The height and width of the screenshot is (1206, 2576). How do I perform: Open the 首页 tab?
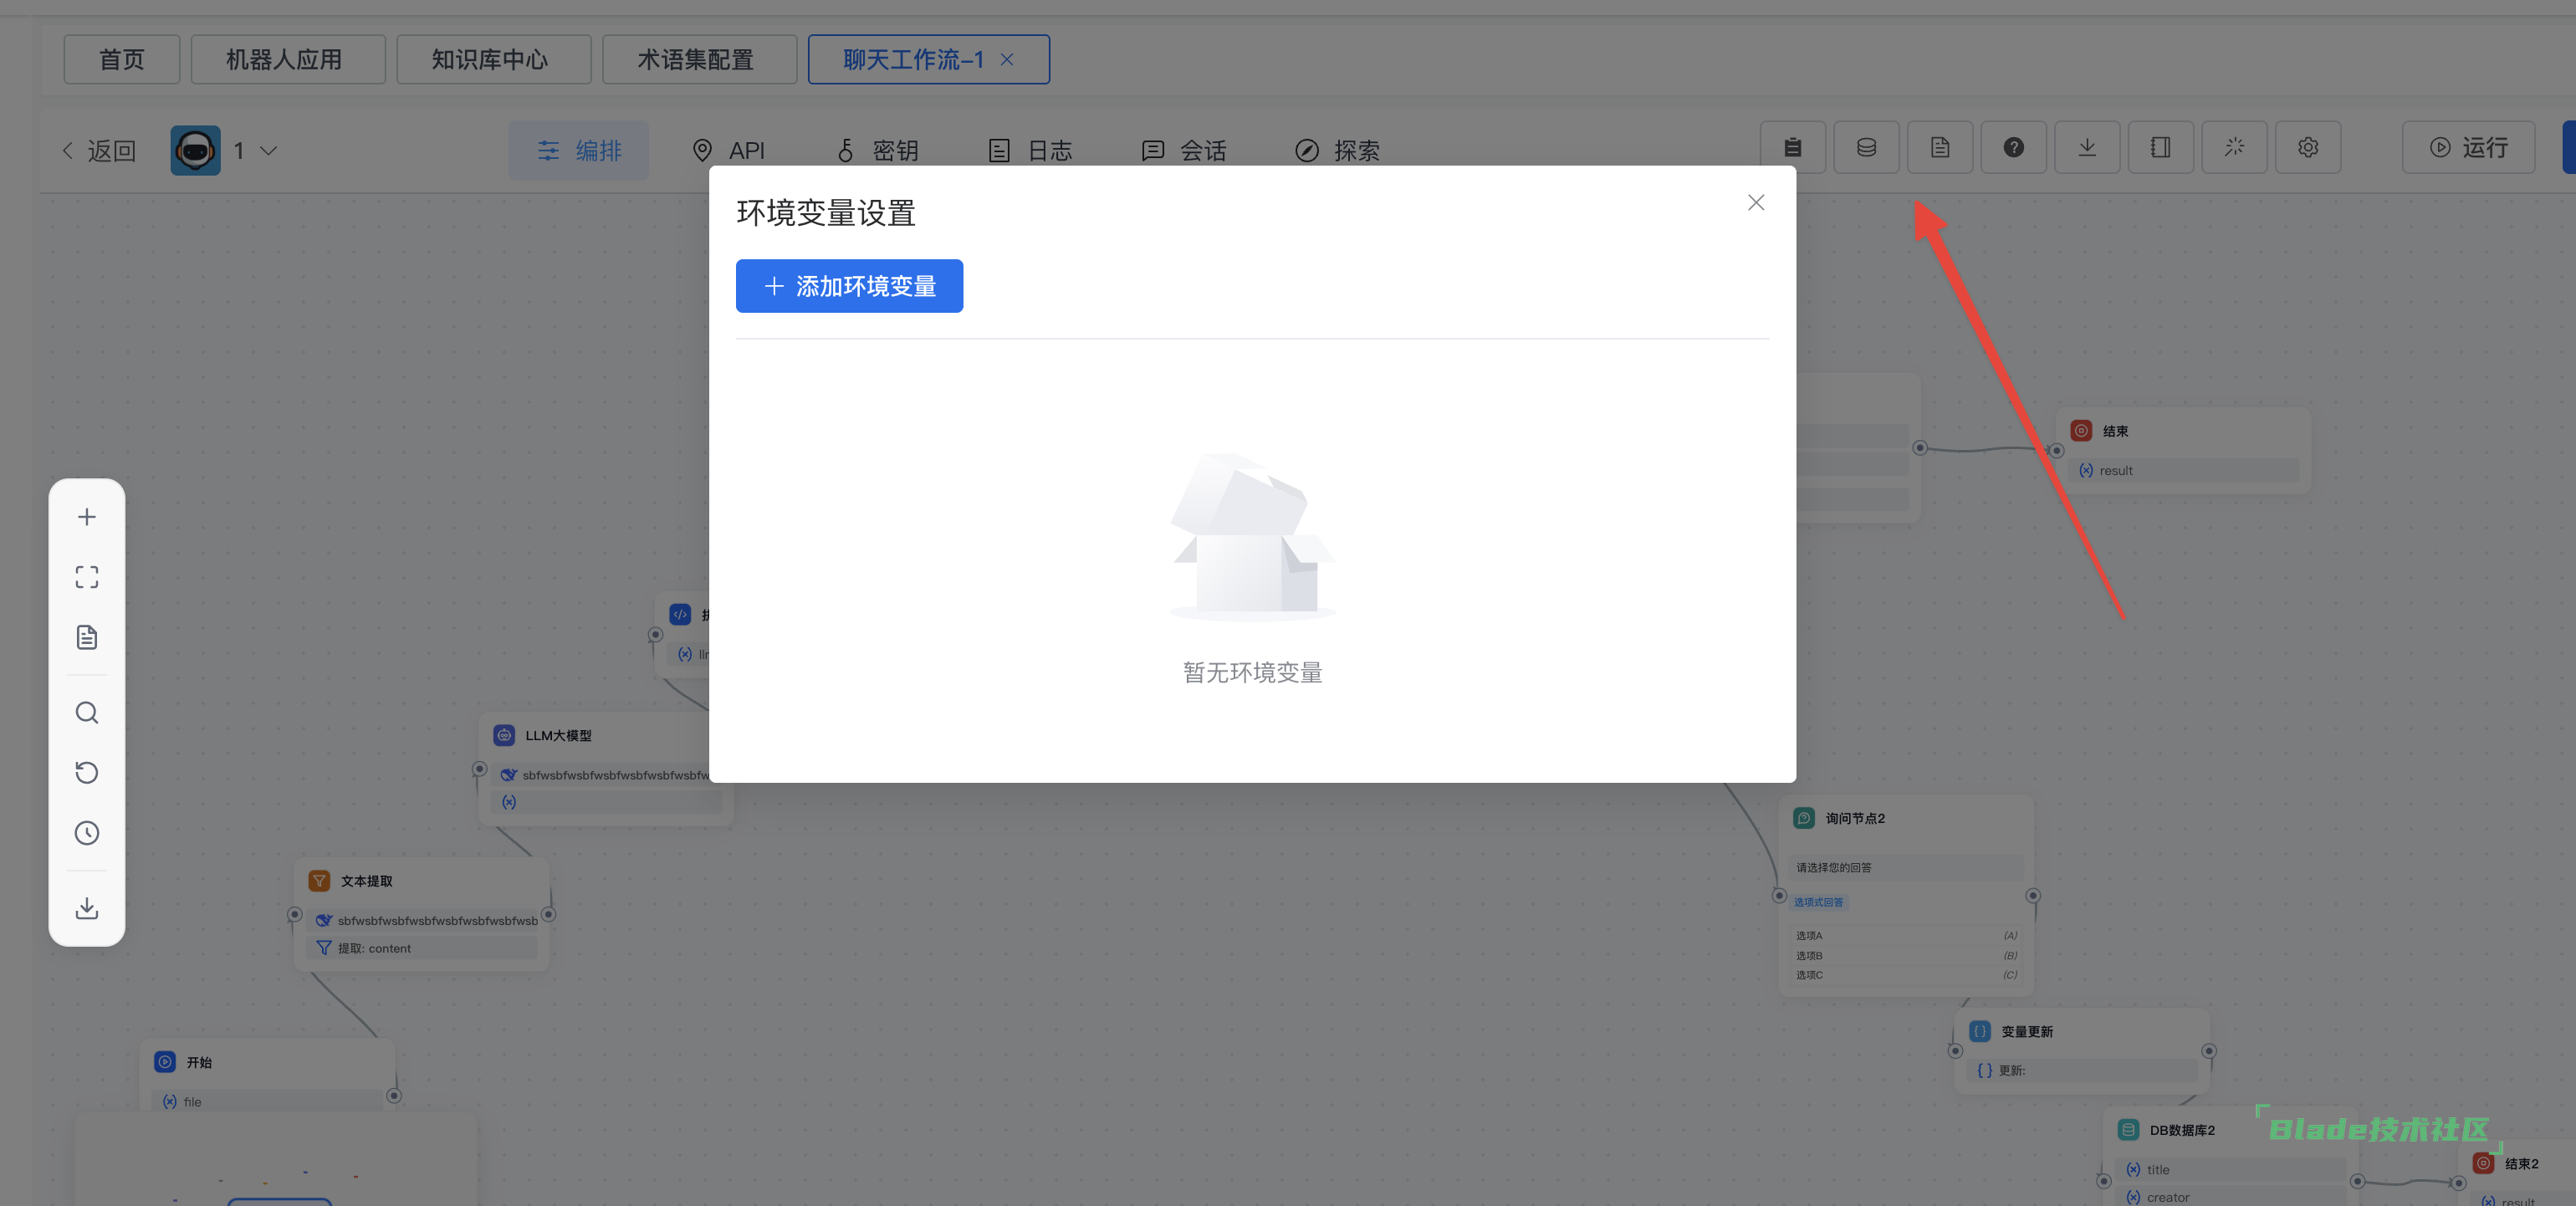(122, 60)
